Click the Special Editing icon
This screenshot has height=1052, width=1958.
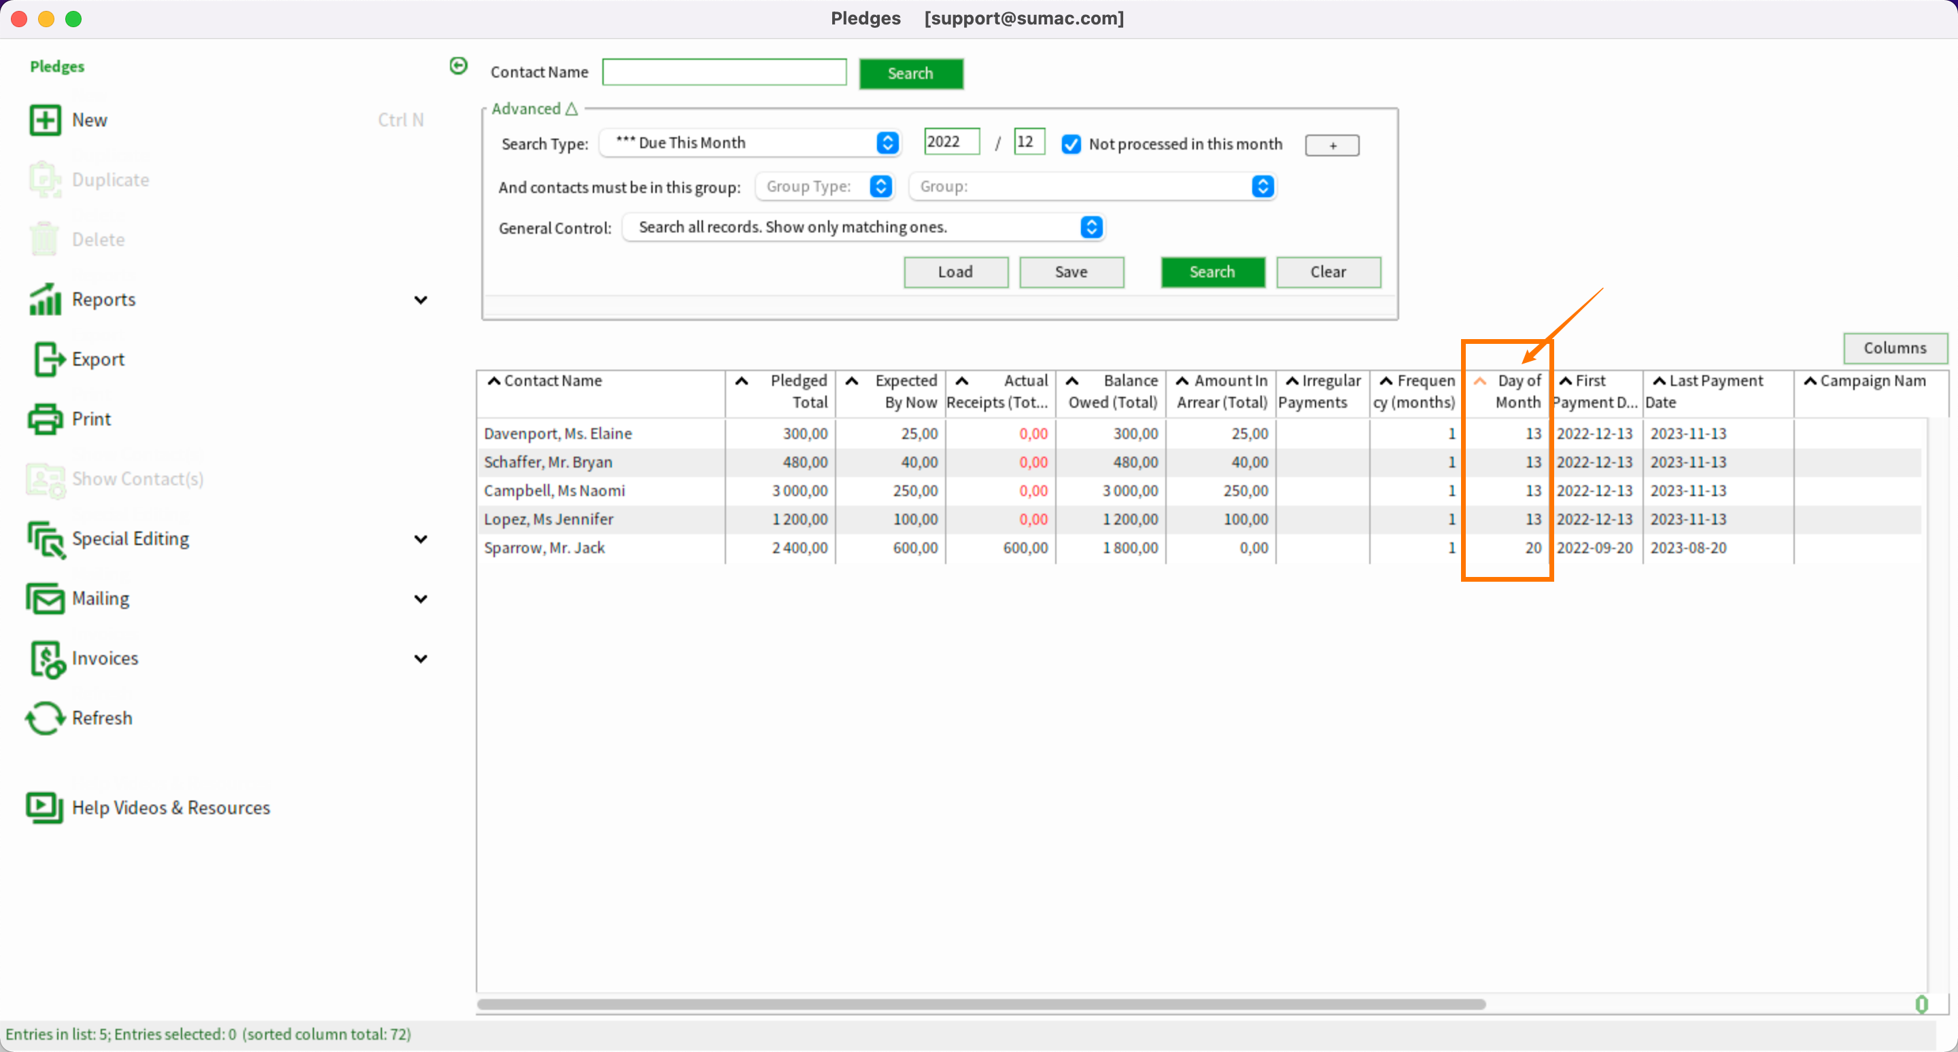pyautogui.click(x=46, y=540)
